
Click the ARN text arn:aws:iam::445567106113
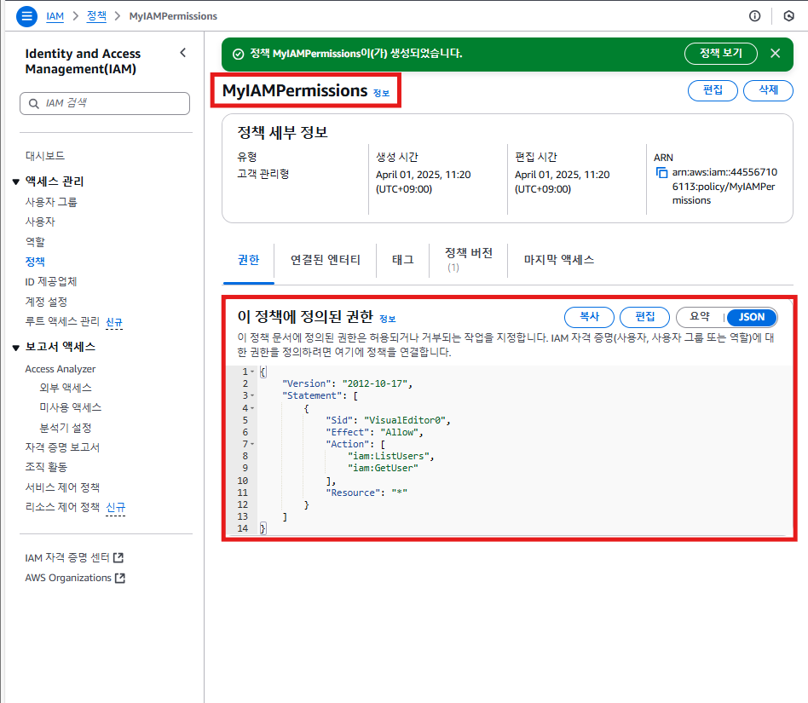(x=724, y=186)
